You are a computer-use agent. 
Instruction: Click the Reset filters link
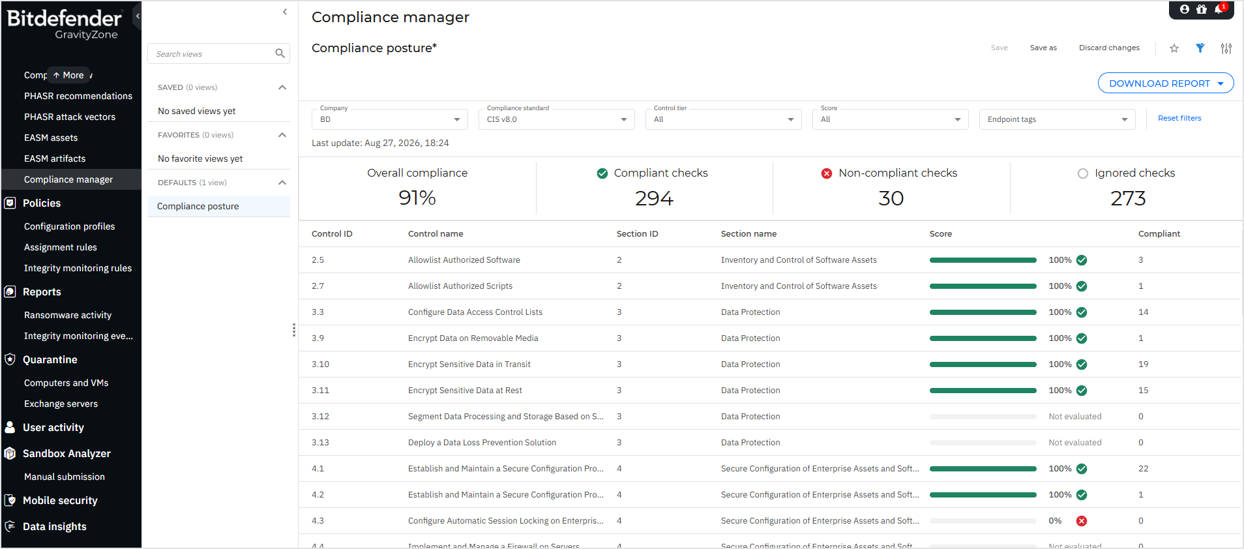[x=1179, y=118]
